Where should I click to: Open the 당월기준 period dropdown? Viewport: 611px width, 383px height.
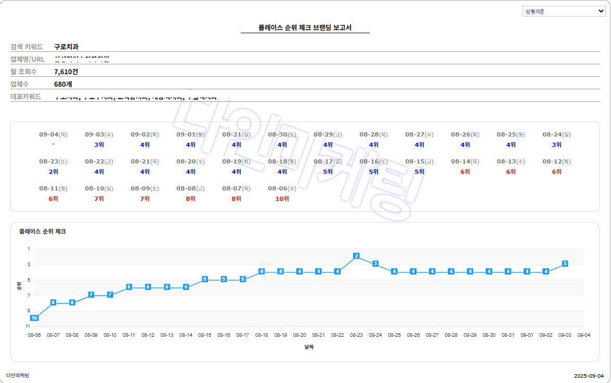pyautogui.click(x=564, y=11)
